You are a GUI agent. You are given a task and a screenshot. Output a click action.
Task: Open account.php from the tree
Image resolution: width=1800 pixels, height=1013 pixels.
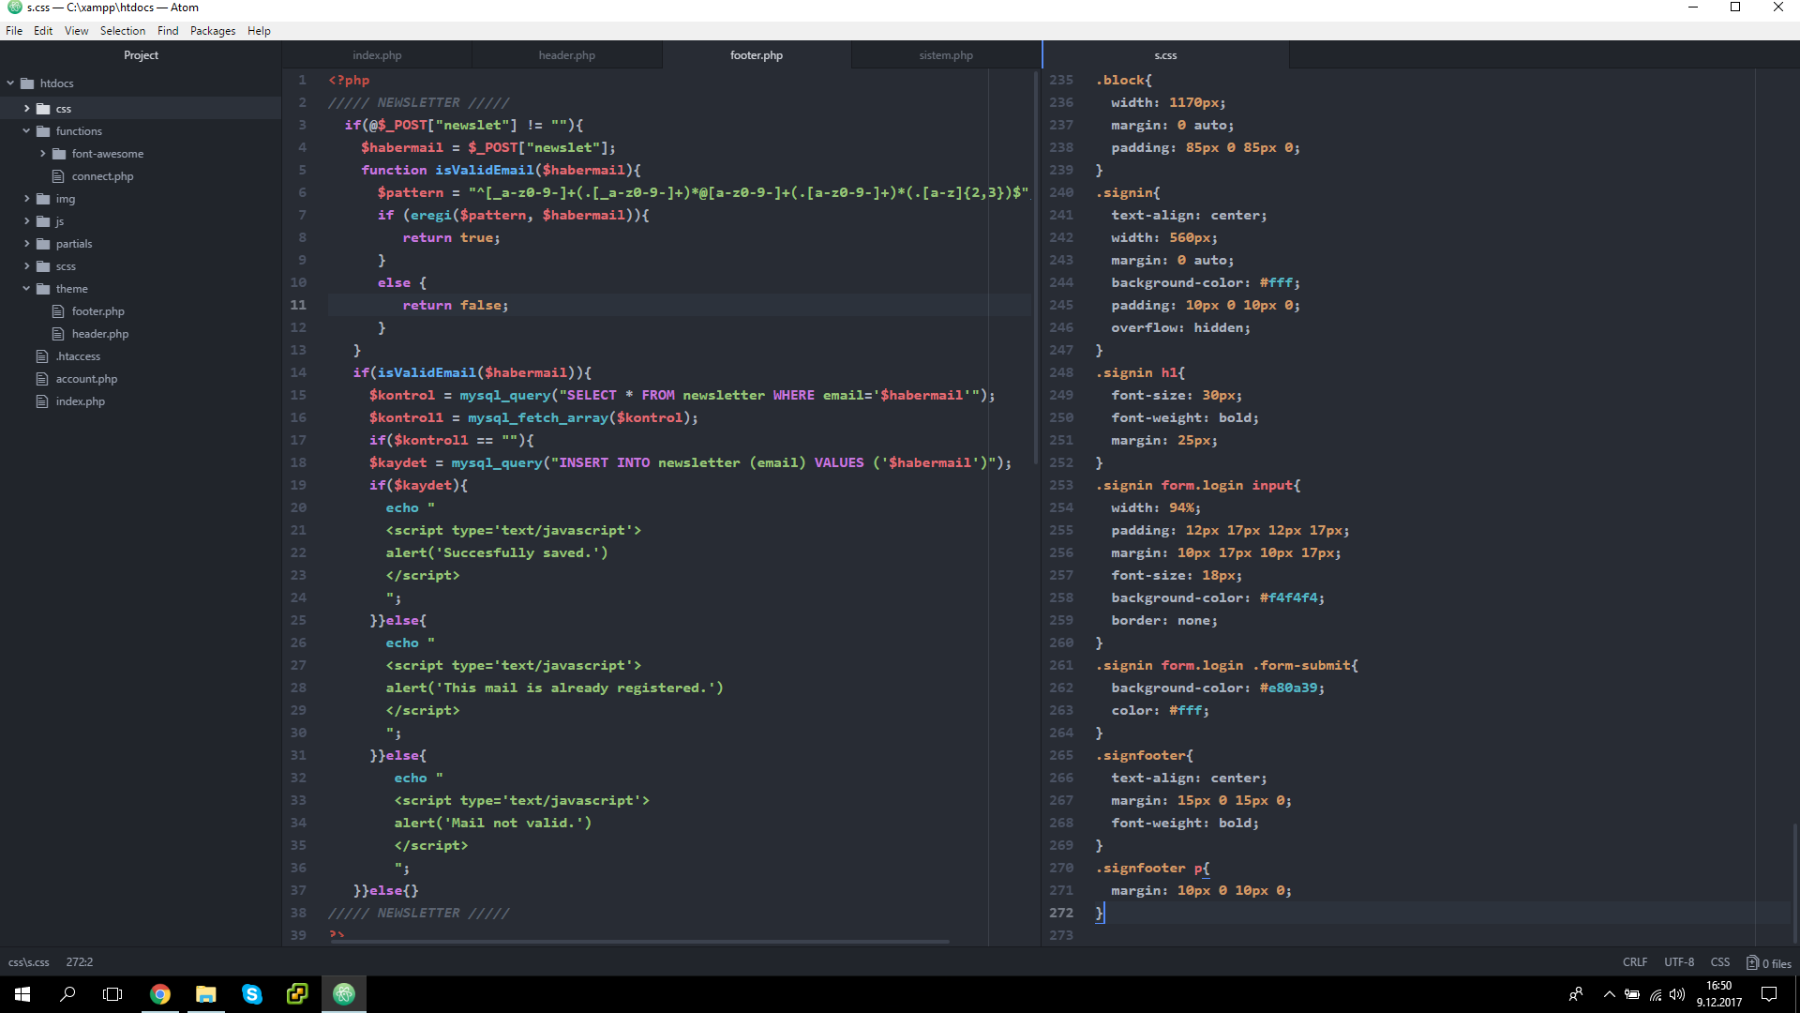(86, 379)
